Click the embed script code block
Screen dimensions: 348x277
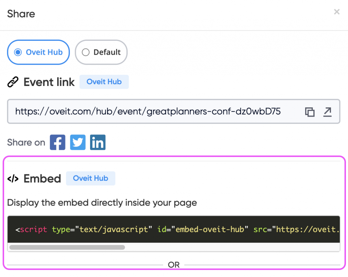pos(174,229)
